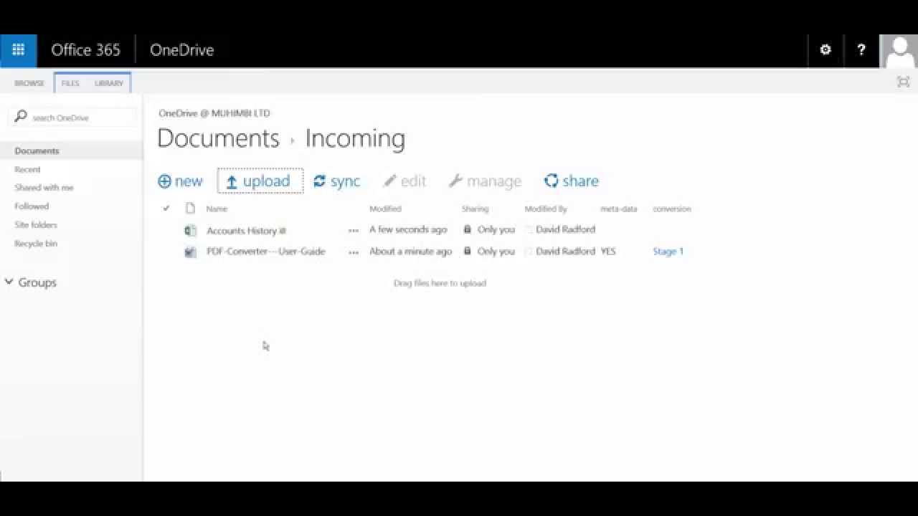Open Shared with me in navigation

[x=44, y=188]
